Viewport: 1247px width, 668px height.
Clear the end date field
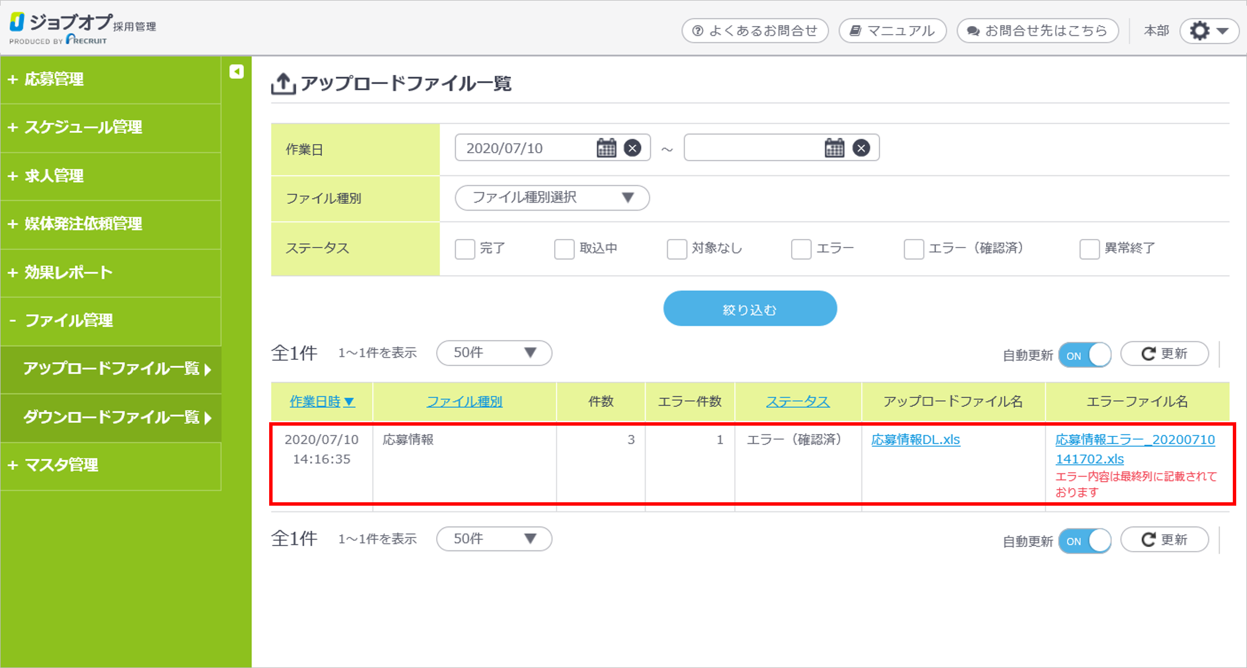coord(861,148)
